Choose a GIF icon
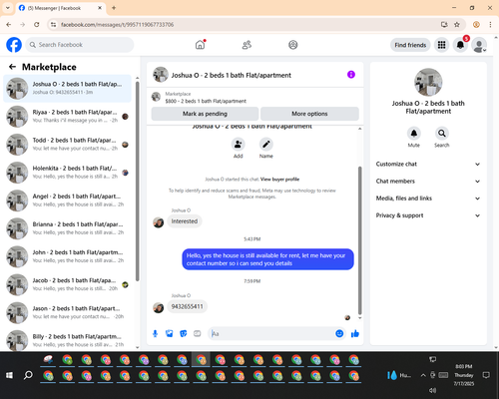Image resolution: width=499 pixels, height=399 pixels. click(198, 333)
